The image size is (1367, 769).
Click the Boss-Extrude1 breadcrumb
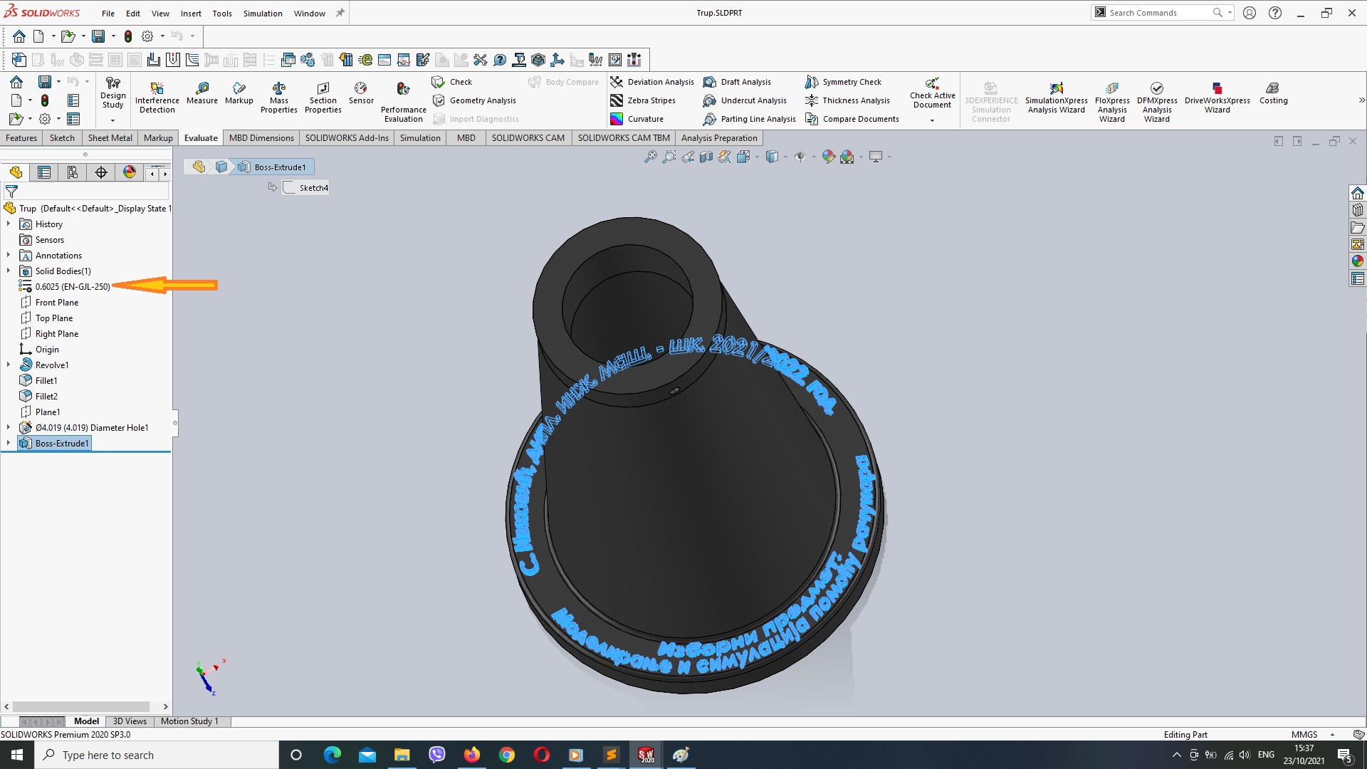273,167
